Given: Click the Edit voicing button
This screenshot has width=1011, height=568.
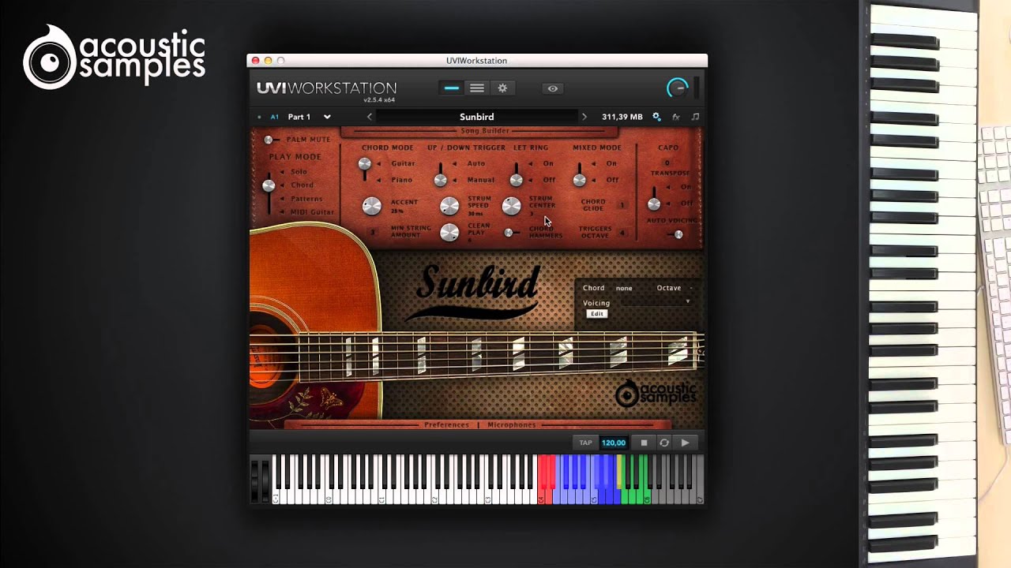Looking at the screenshot, I should click(x=596, y=314).
